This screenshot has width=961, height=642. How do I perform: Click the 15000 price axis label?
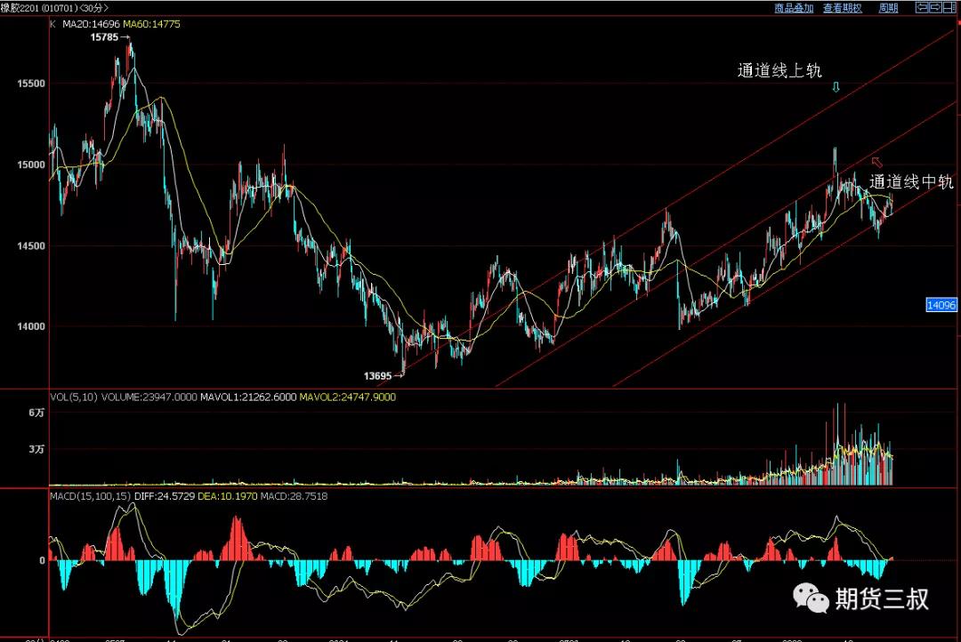tap(31, 165)
